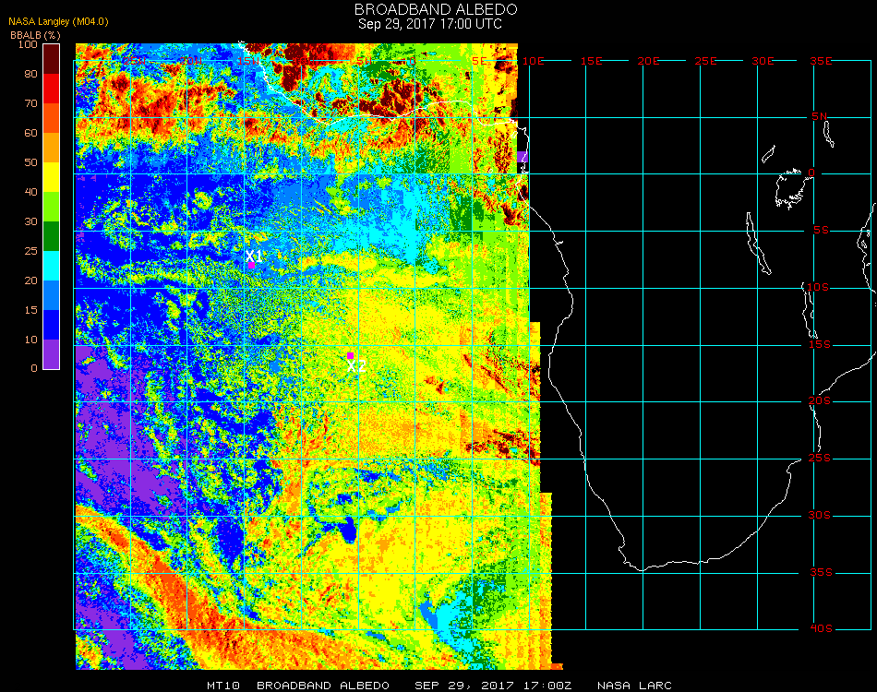Click the red equator 0 latitude label

pyautogui.click(x=811, y=173)
